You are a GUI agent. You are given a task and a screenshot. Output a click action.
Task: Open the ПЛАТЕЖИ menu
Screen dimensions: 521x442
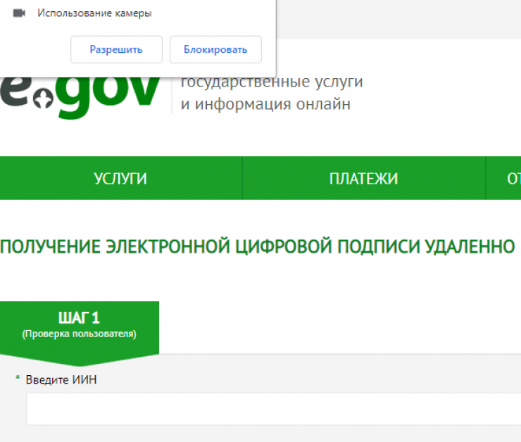click(363, 179)
